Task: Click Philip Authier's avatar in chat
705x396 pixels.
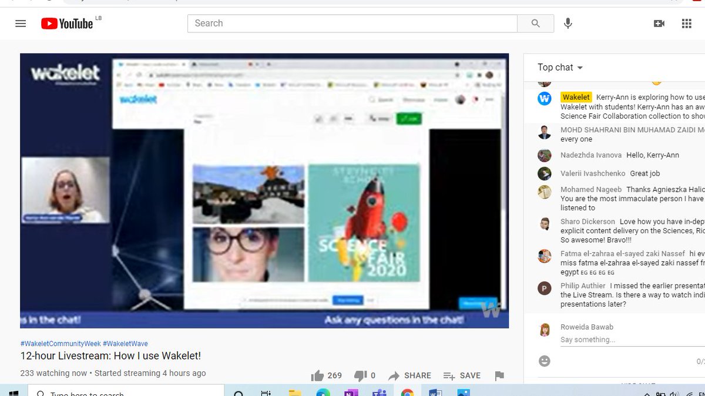Action: coord(545,288)
